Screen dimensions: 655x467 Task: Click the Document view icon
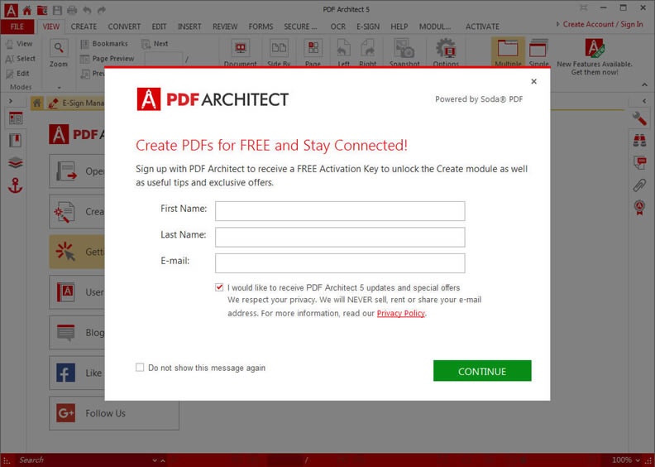tap(240, 48)
